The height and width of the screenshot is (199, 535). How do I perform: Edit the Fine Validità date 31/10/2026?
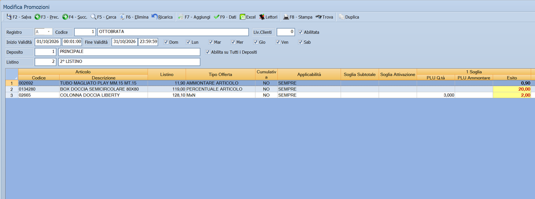pyautogui.click(x=124, y=42)
